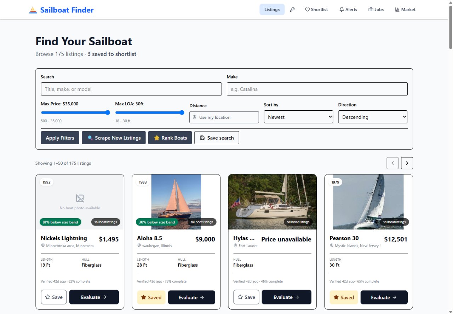Click the Make input field
The height and width of the screenshot is (314, 453).
tap(317, 89)
